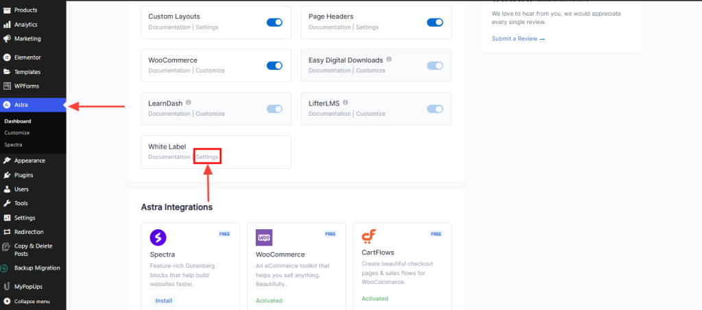Screen dimensions: 702x310
Task: Click the Copy & Delete Posts icon
Action: [5, 246]
